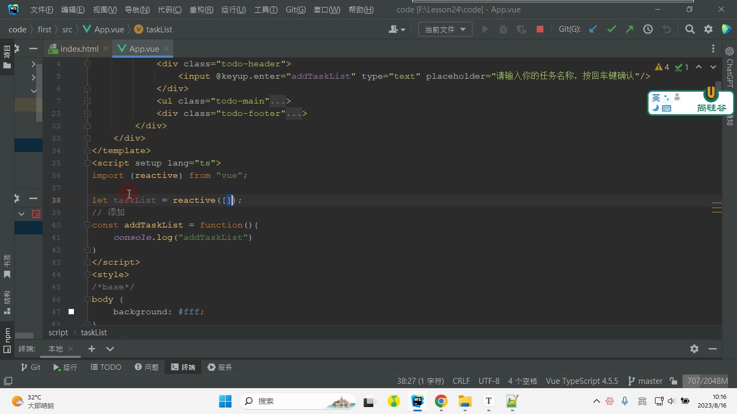The width and height of the screenshot is (737, 414).
Task: Open the Search Everywhere magnifier icon
Action: click(x=690, y=29)
